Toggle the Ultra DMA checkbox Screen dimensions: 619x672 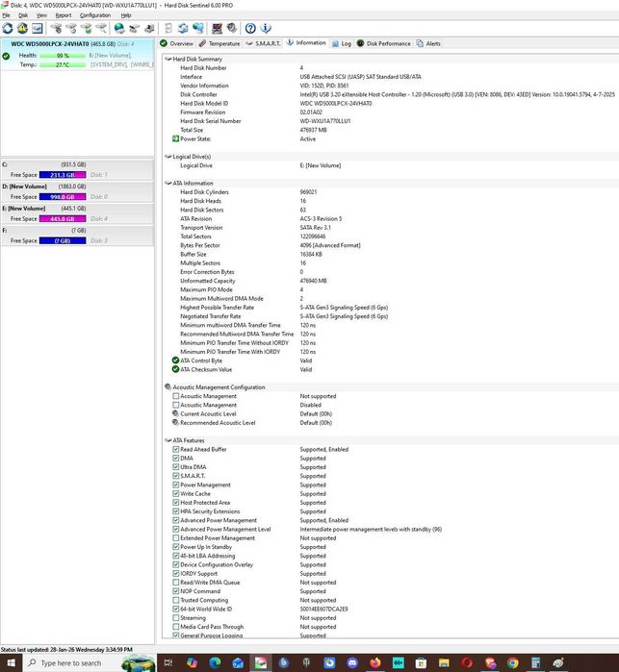(175, 466)
